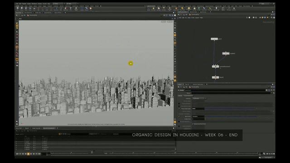Viewport: 290px width, 163px height.
Task: Open the By Density mode dropdown
Action: 199,98
